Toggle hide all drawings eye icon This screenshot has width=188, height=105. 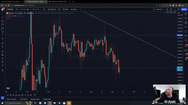2,62
